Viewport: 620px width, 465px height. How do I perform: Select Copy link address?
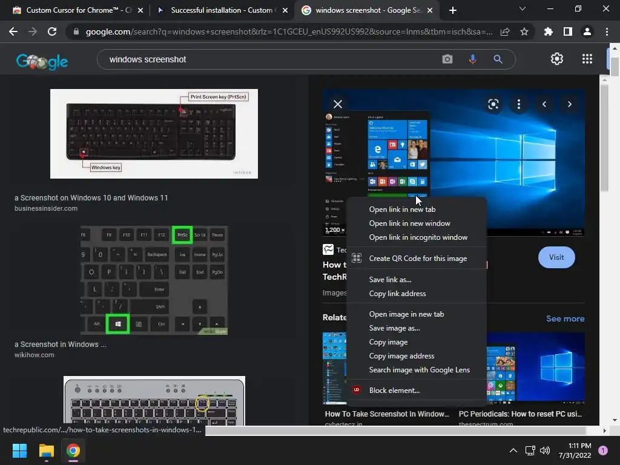pyautogui.click(x=417, y=294)
